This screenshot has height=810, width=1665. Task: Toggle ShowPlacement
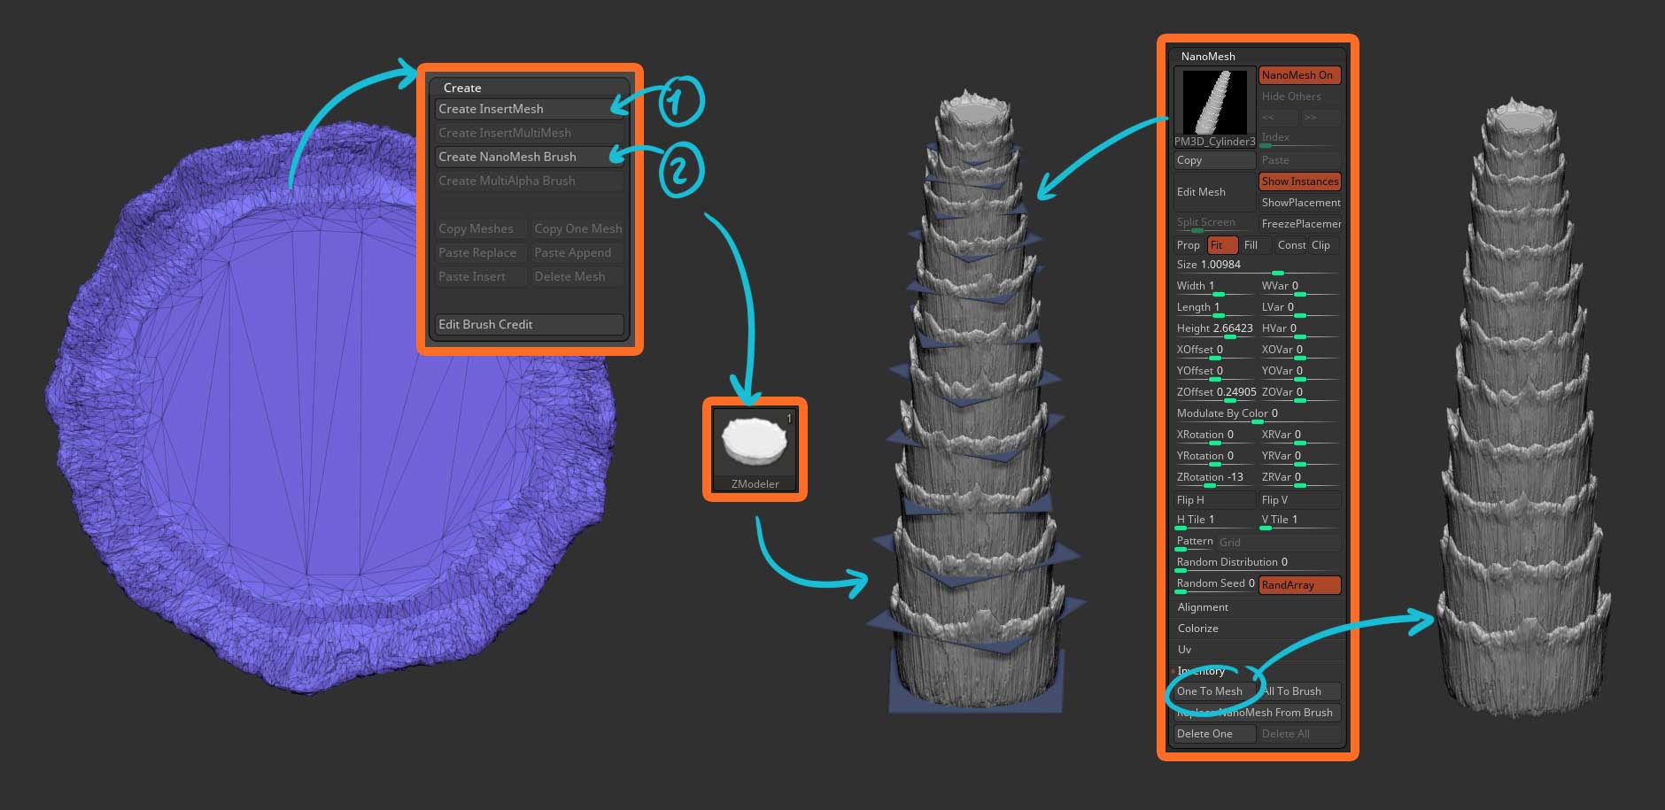coord(1299,203)
